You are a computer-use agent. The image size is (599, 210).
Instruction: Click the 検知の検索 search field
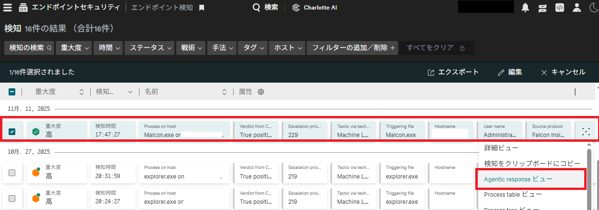coord(30,48)
